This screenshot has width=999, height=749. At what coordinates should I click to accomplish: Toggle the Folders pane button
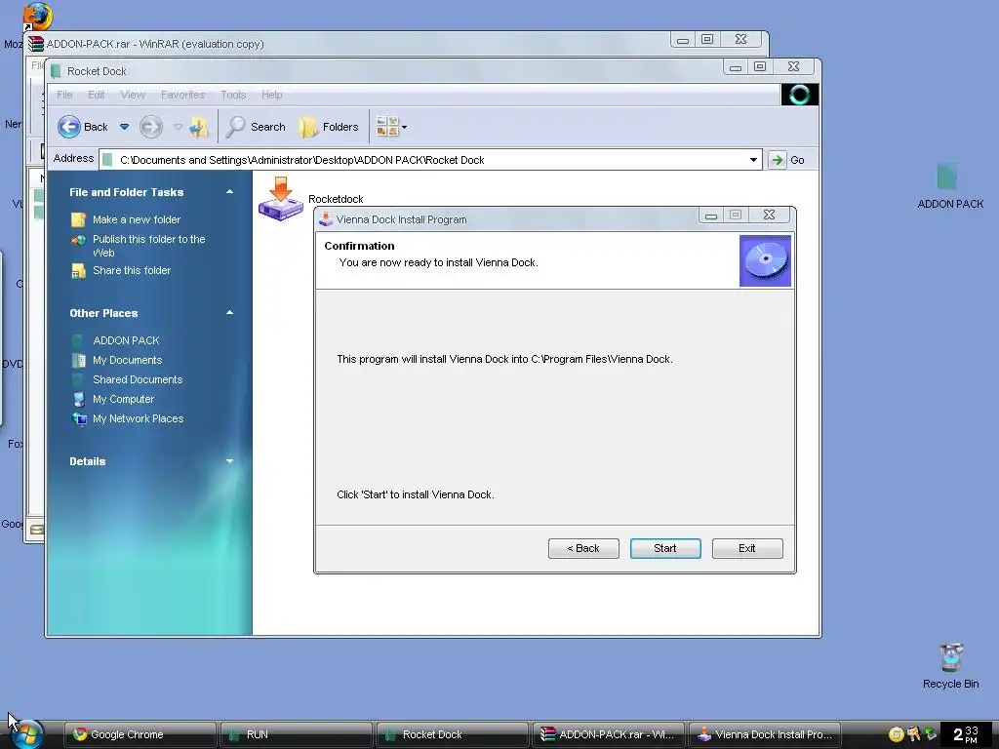pos(329,127)
